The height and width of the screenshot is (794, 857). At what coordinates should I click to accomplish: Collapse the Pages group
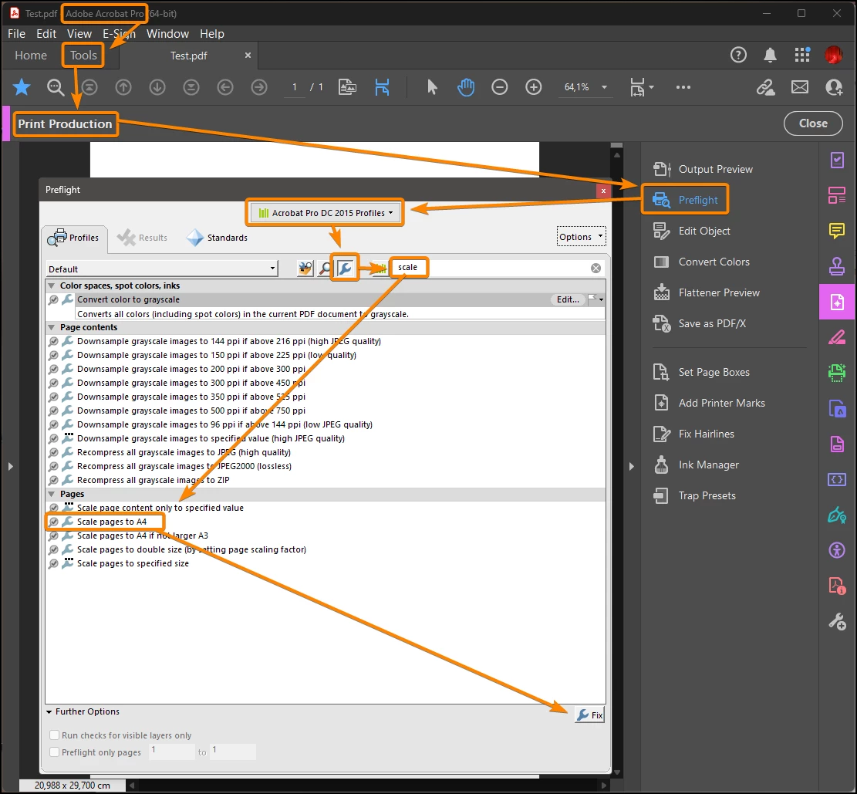point(52,494)
